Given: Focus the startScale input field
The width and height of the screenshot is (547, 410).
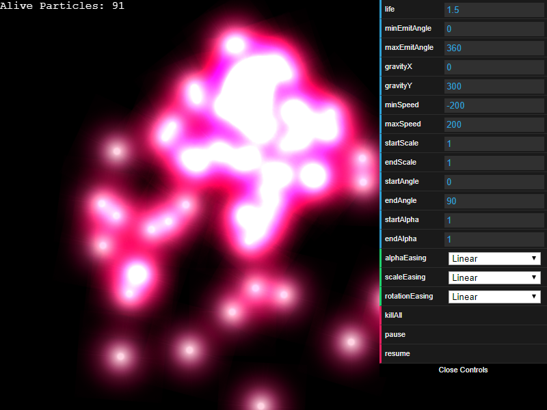Looking at the screenshot, I should 494,143.
